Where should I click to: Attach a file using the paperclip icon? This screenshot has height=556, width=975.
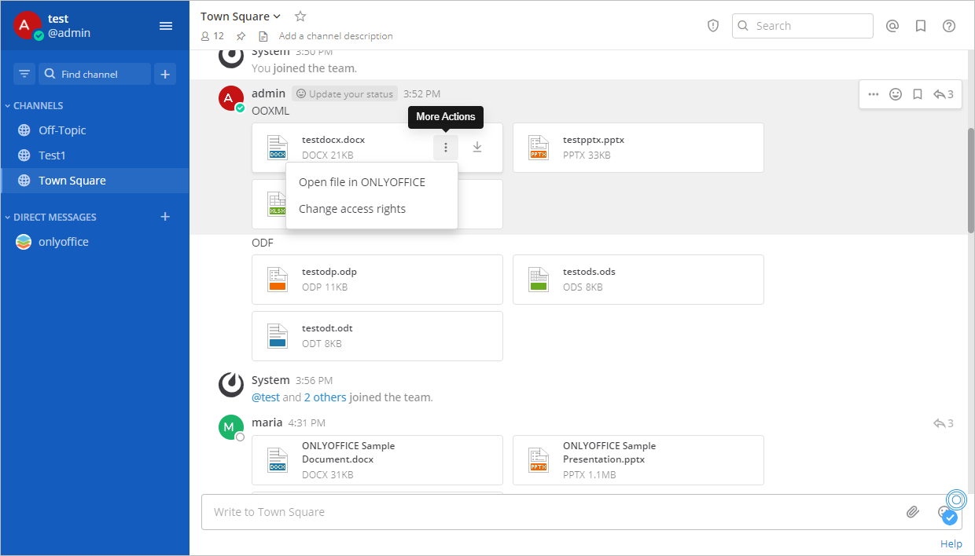(912, 512)
